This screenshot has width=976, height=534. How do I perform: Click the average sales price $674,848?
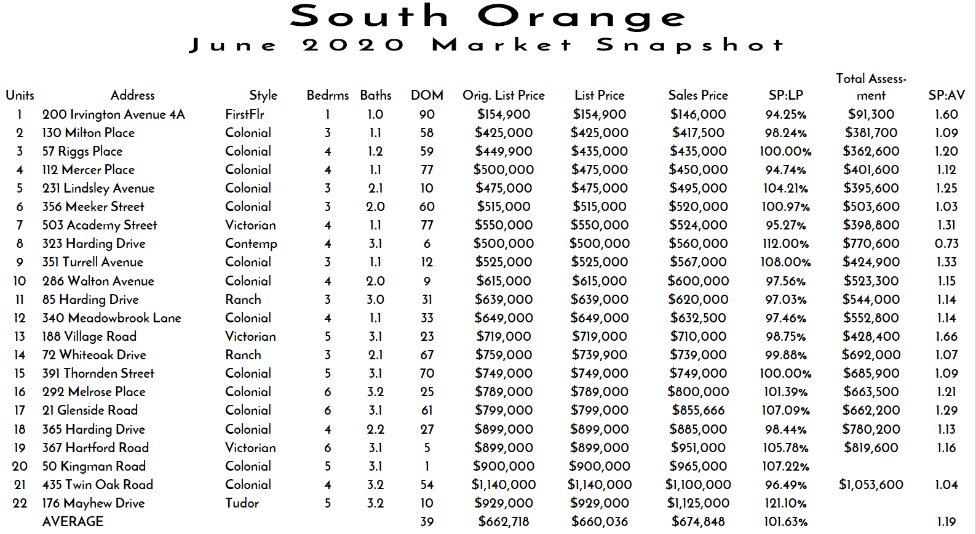[x=698, y=522]
